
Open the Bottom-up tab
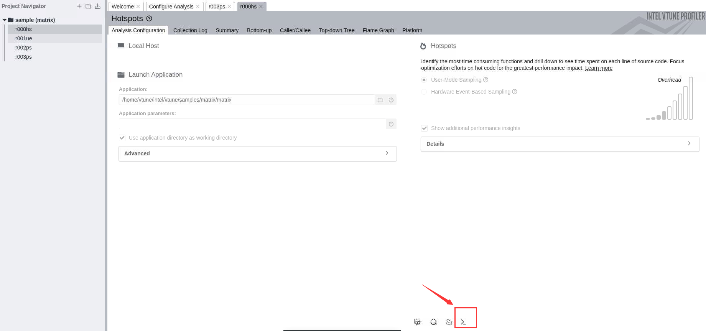coord(259,30)
